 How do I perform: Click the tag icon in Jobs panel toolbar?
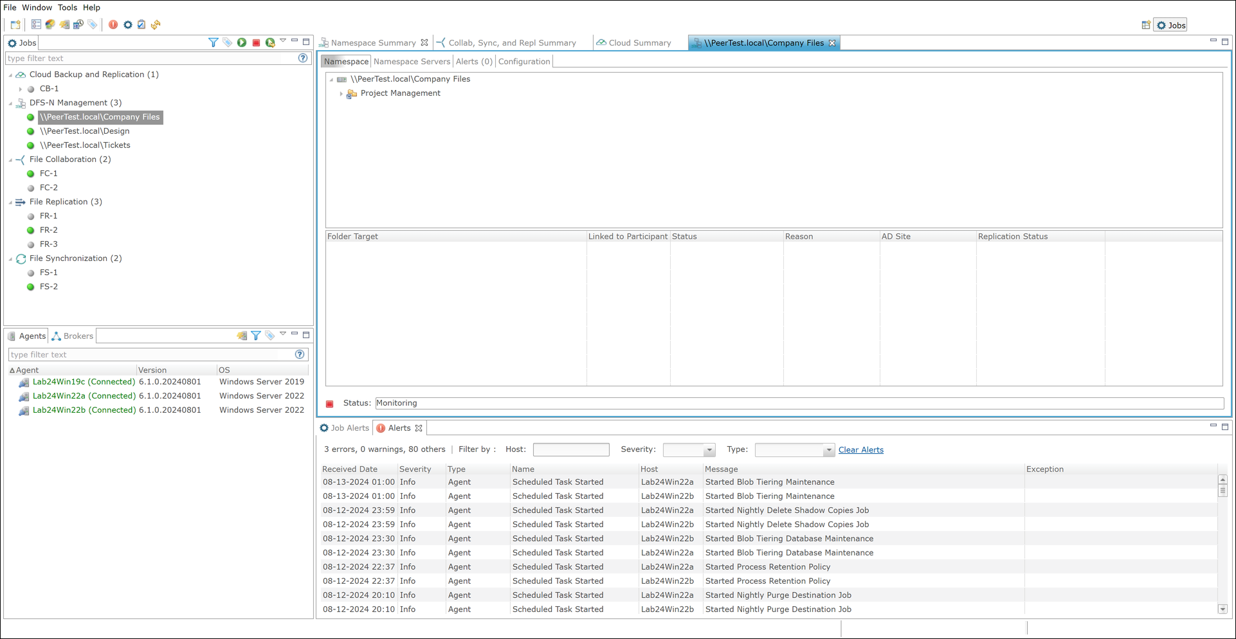pos(228,42)
